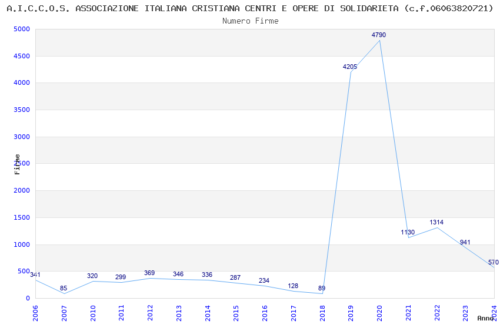Select the 346 data label

[178, 274]
